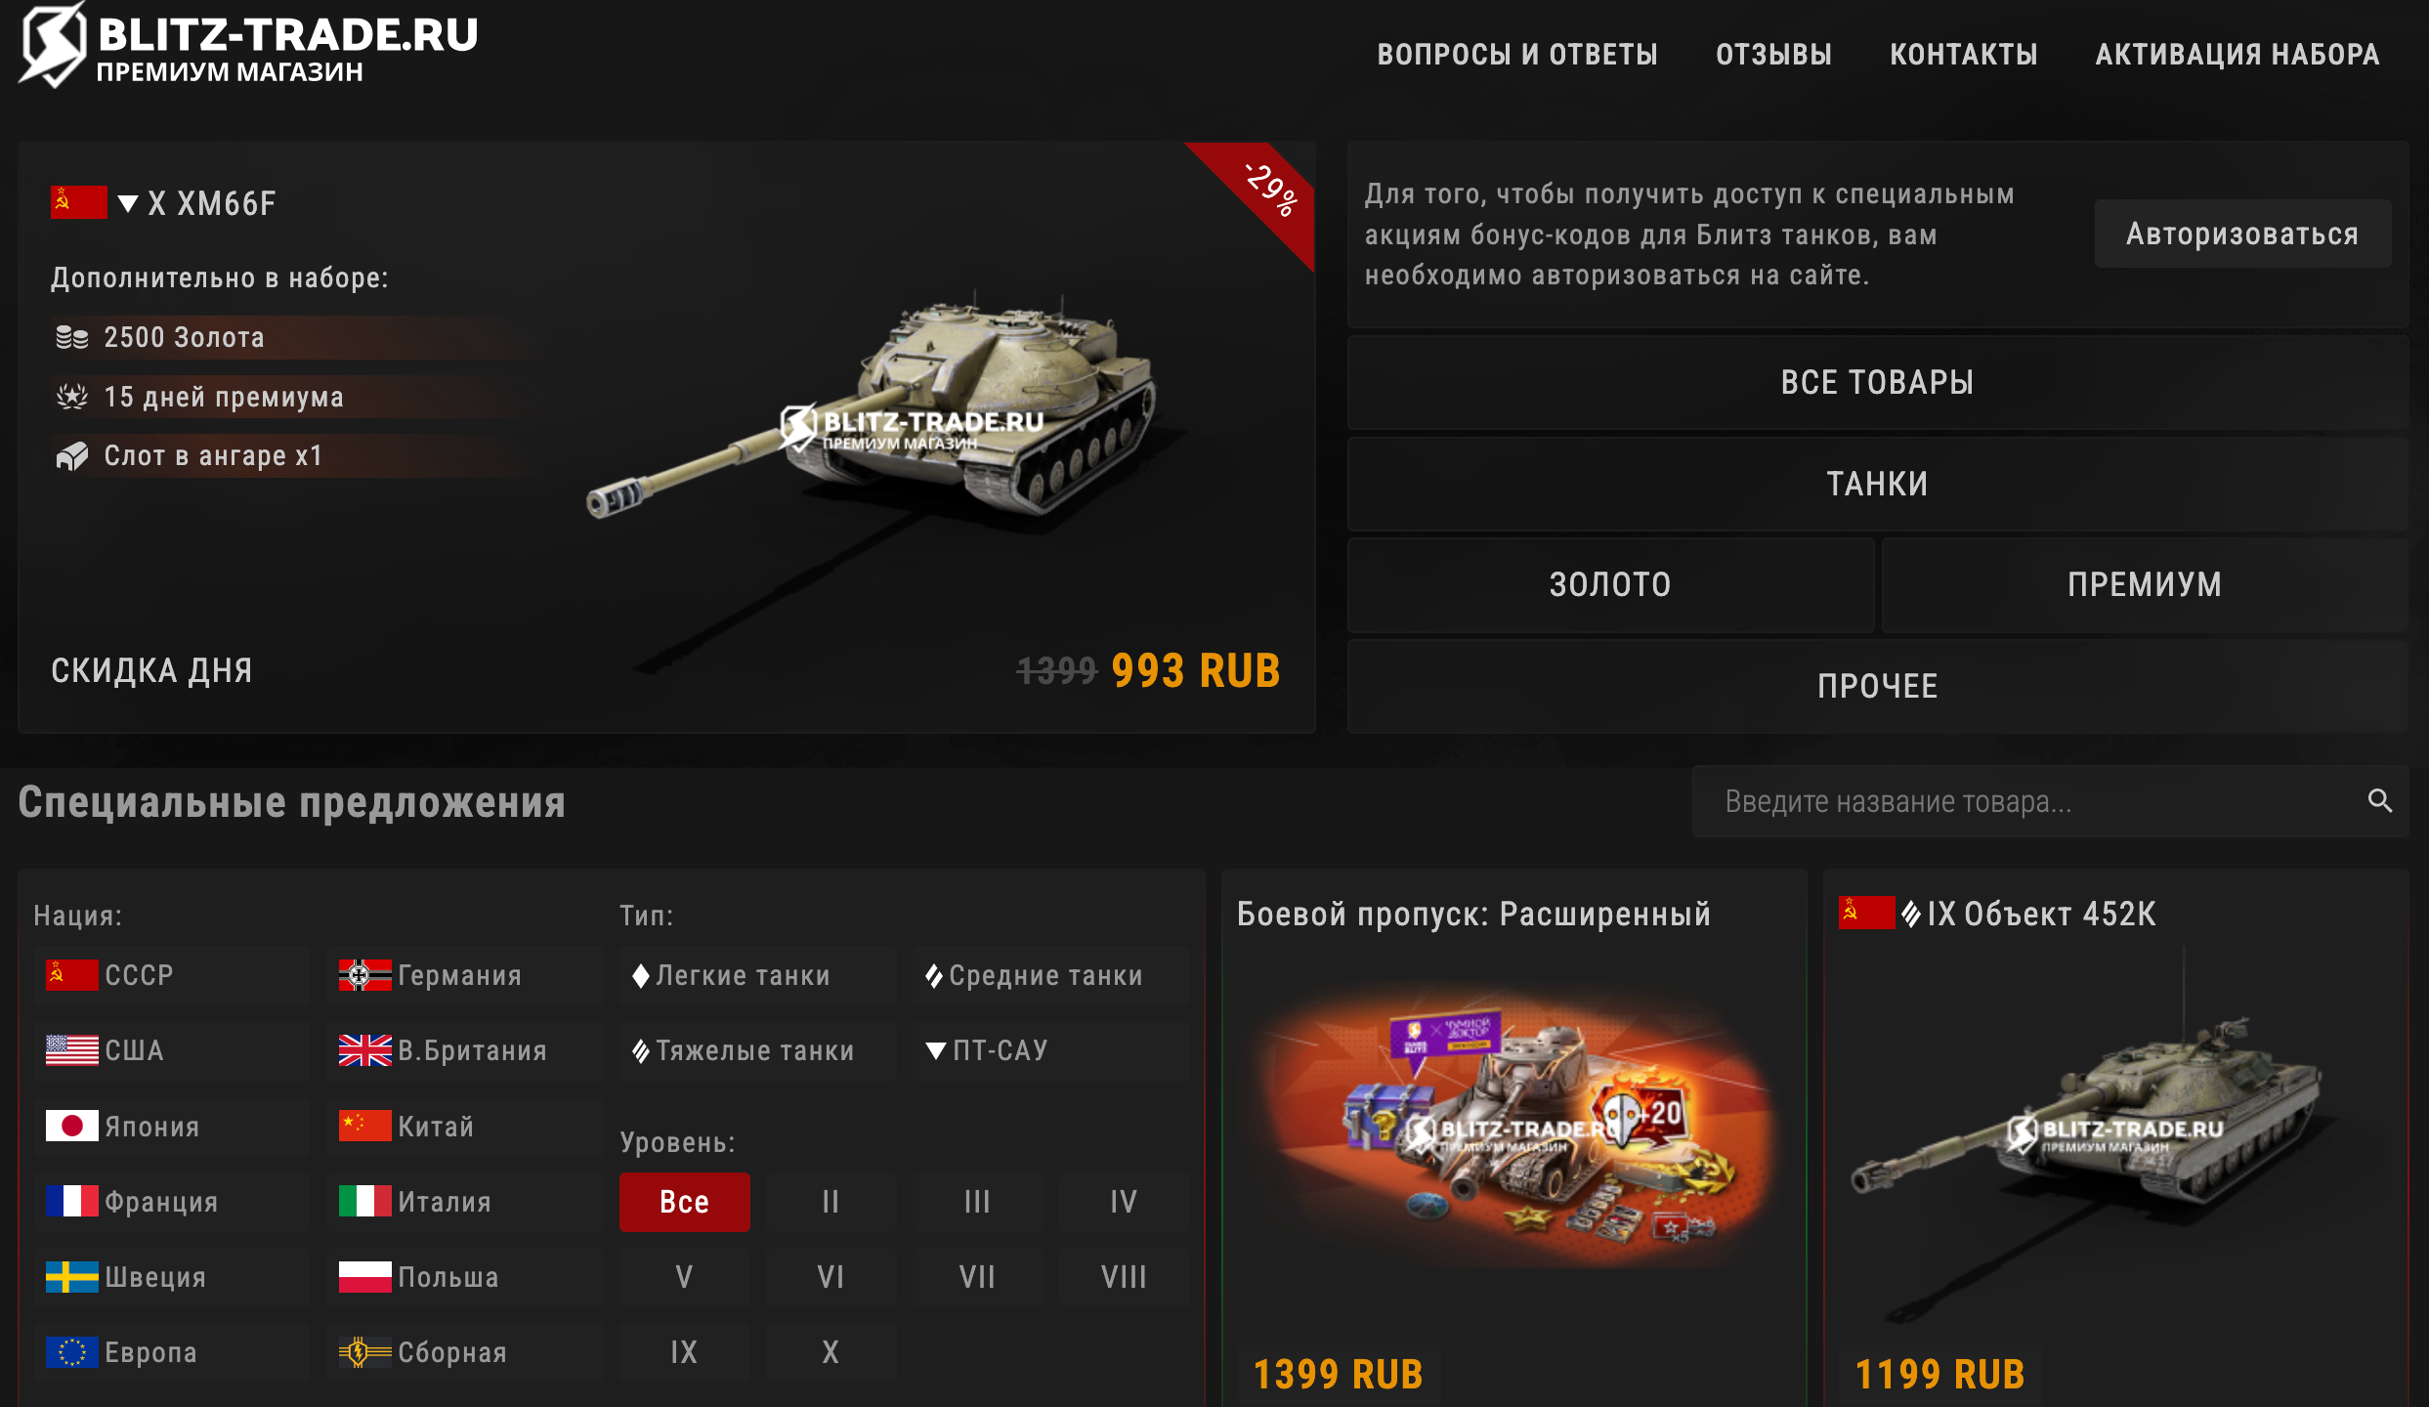This screenshot has height=1407, width=2429.
Task: Select the ПТ-САУ tank type filter
Action: click(1051, 1051)
